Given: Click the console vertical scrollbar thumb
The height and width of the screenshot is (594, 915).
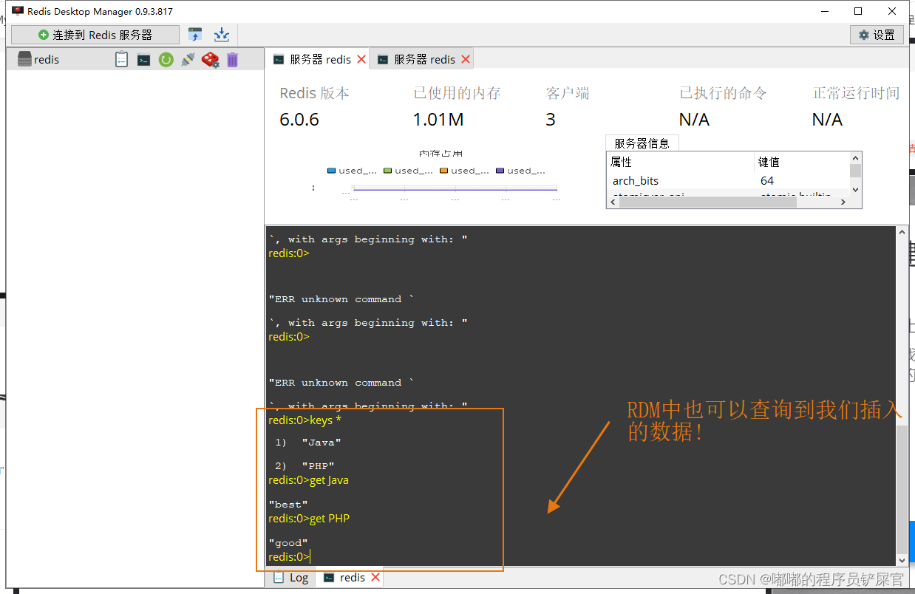Looking at the screenshot, I should (902, 490).
